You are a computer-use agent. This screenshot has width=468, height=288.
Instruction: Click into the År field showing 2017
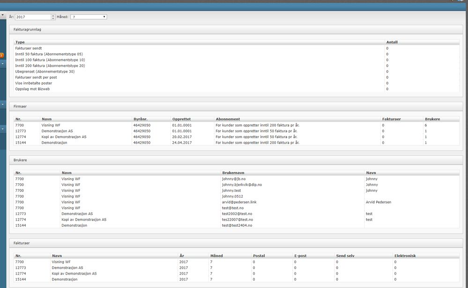click(x=33, y=17)
